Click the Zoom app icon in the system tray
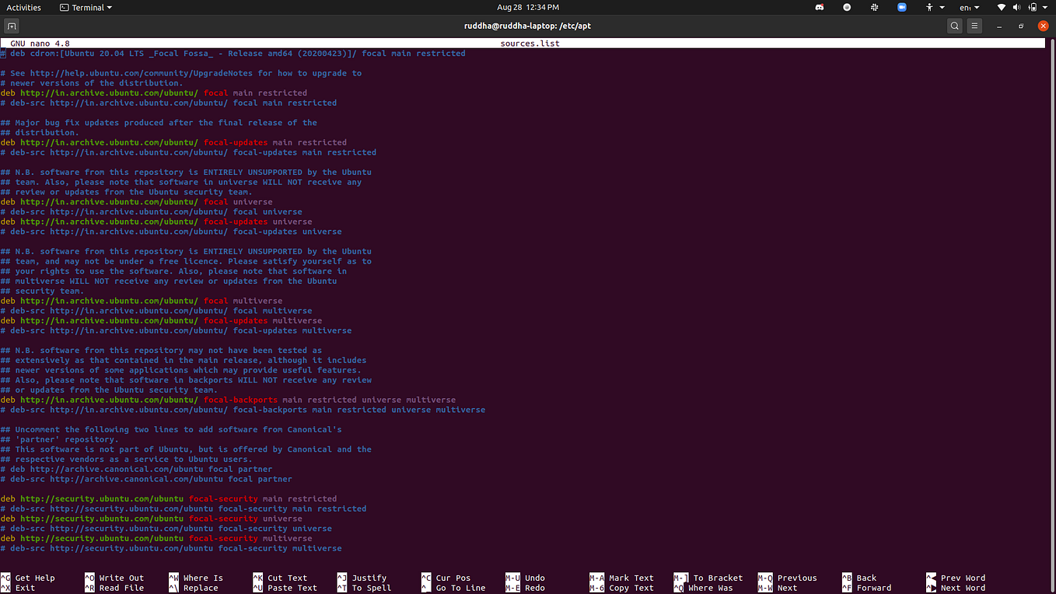This screenshot has height=594, width=1056. 903,8
